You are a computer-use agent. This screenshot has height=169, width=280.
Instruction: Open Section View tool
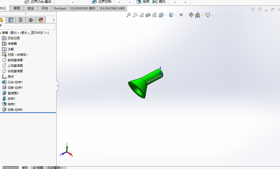click(148, 15)
